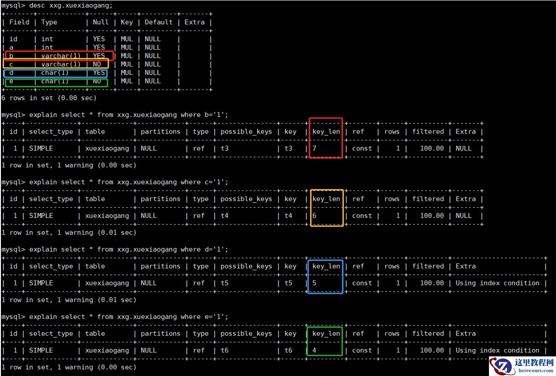Select "select_type" header in the b='1' result
This screenshot has width=556, height=376.
(51, 132)
